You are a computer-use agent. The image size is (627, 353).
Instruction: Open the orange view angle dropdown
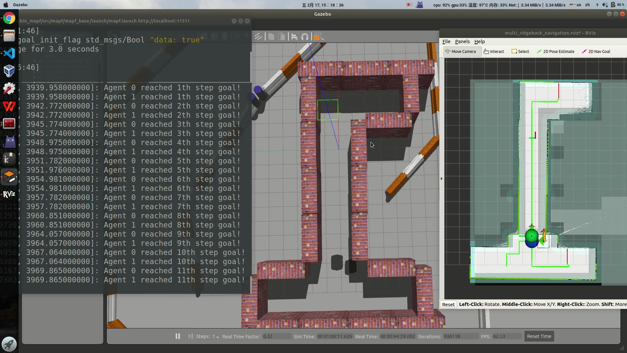tap(318, 37)
